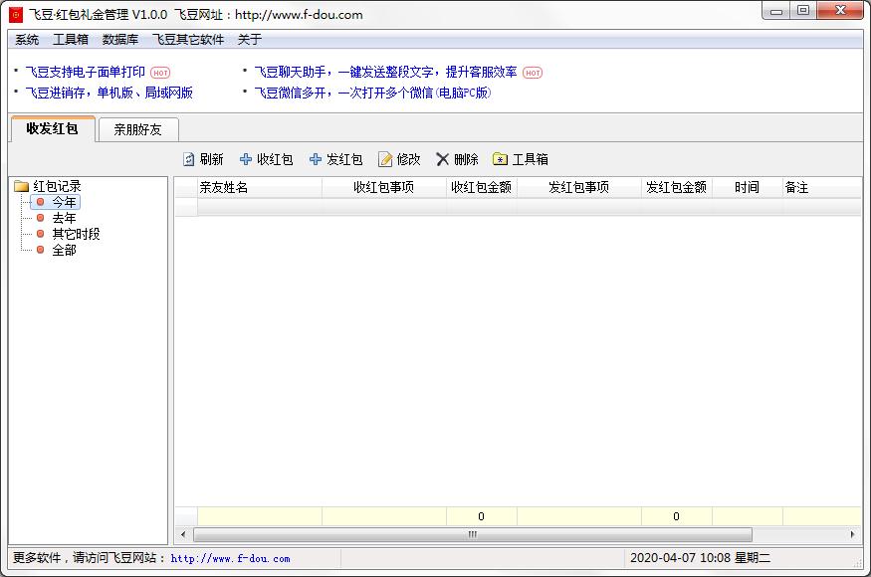This screenshot has height=577, width=871.
Task: Click HOT badge next to 聊天助手 link
Action: pos(533,73)
